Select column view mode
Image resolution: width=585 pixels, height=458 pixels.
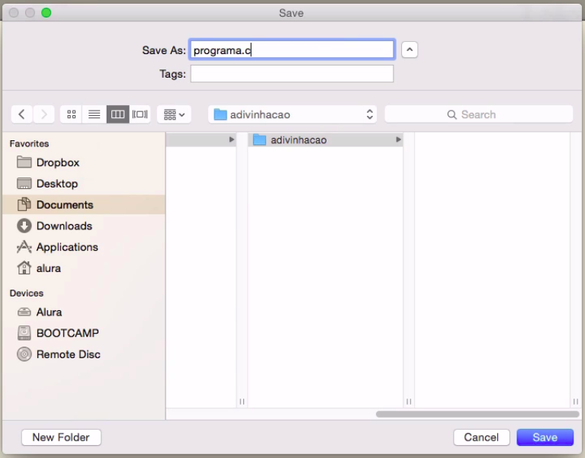pos(117,114)
